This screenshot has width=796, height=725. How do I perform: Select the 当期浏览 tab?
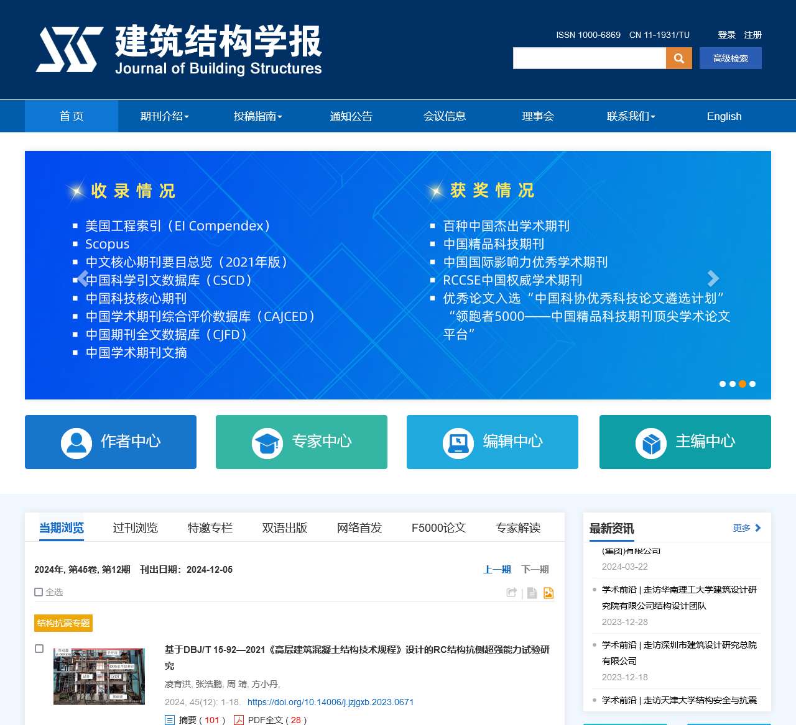(62, 528)
